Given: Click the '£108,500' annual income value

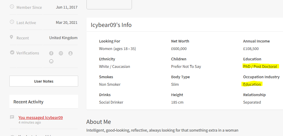Looking at the screenshot, I should 251,49.
